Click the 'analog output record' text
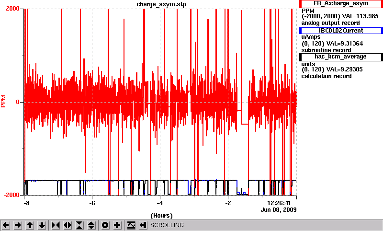The image size is (383, 231). [330, 23]
